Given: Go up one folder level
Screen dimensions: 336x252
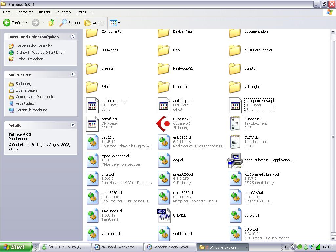Looking at the screenshot, I should point(52,23).
